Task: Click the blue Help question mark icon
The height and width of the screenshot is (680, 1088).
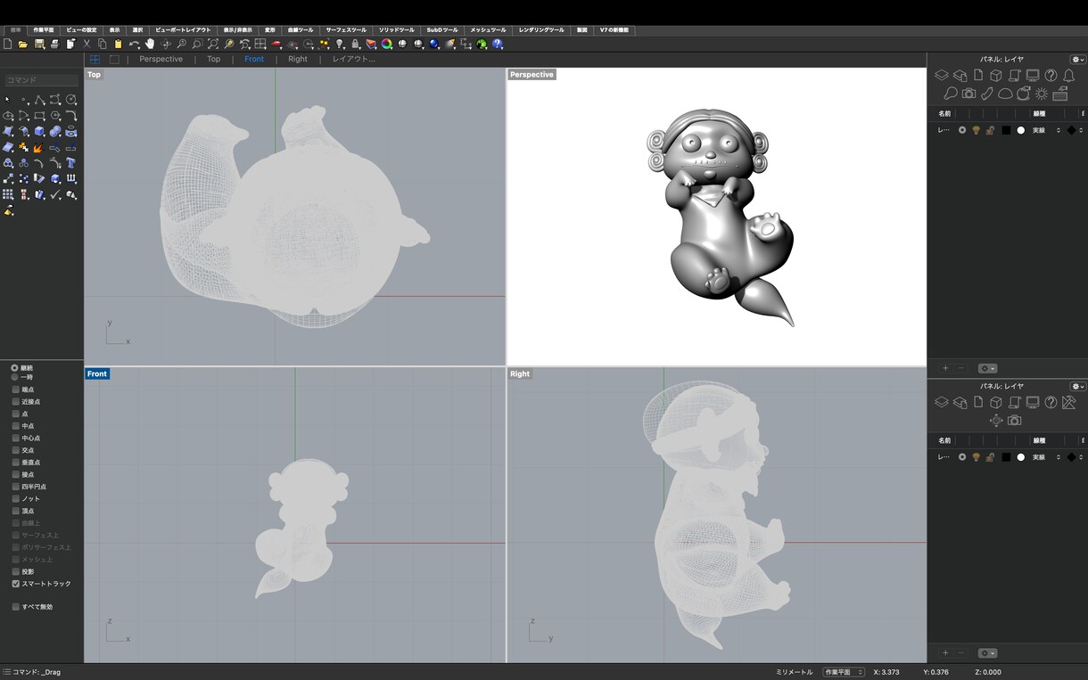Action: click(x=497, y=44)
